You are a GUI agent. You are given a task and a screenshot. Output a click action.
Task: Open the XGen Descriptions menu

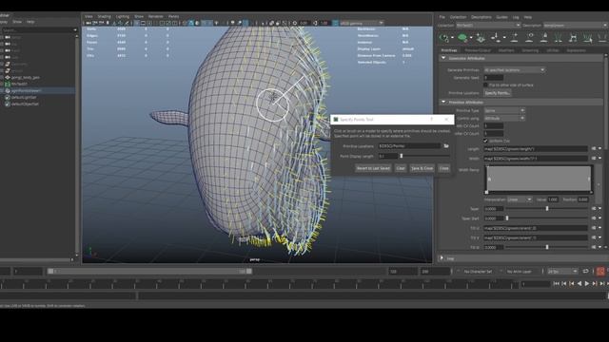point(481,17)
